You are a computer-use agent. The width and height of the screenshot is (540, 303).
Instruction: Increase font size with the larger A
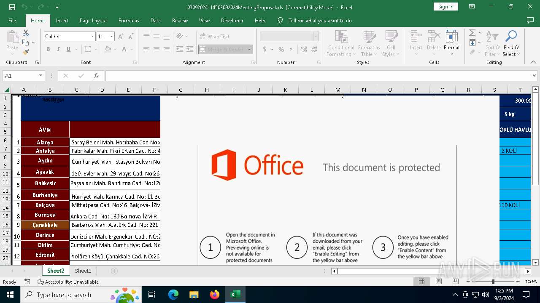121,37
